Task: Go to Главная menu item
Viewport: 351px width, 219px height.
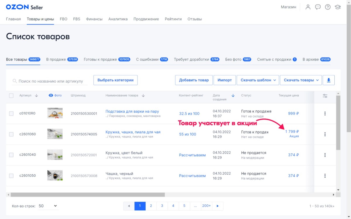Action: [13, 19]
